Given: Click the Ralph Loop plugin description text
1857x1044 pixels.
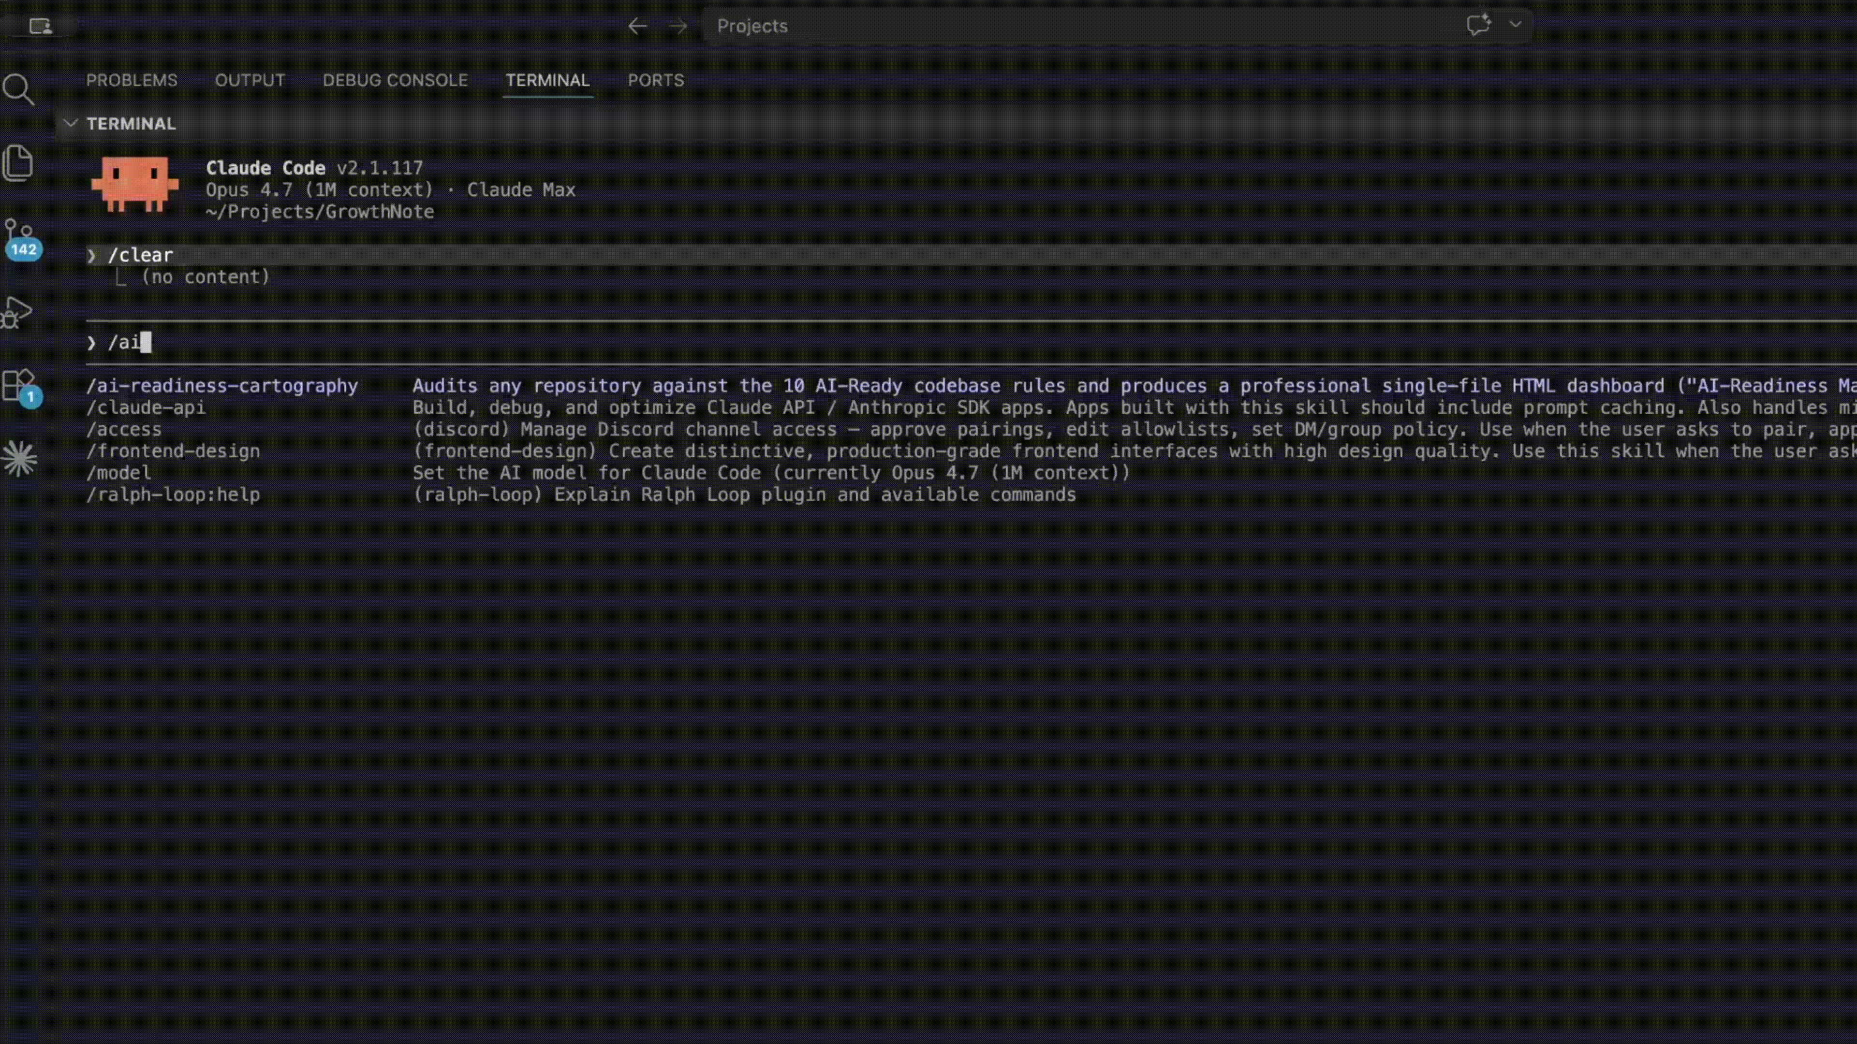Looking at the screenshot, I should pyautogui.click(x=744, y=494).
